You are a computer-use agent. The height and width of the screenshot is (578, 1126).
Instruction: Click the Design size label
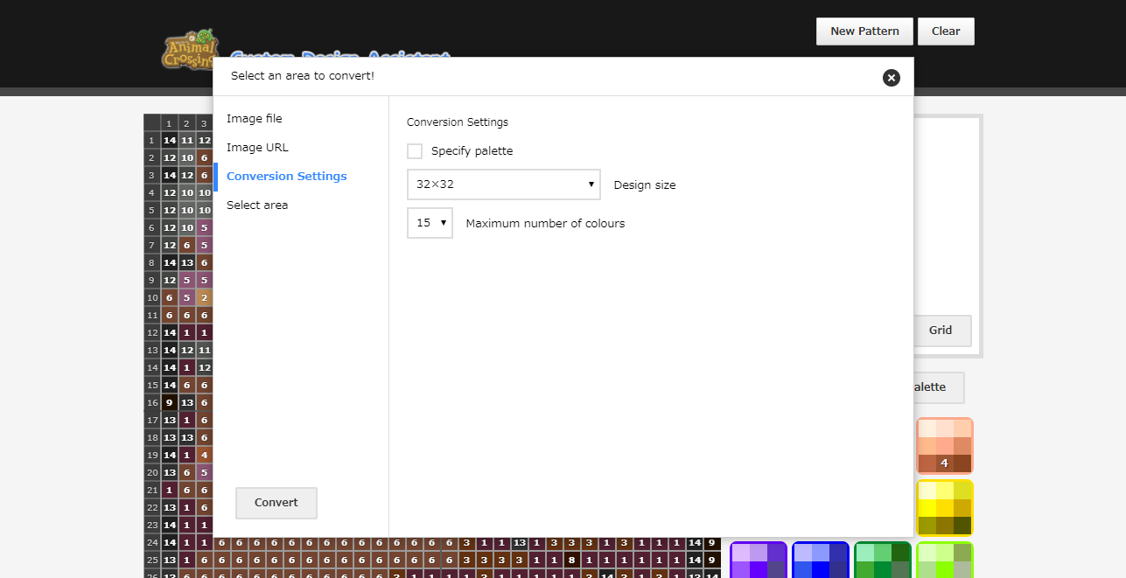click(645, 185)
